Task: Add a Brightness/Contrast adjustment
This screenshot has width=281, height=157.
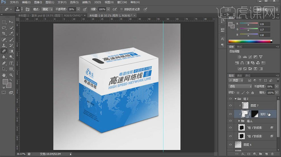Action: click(240, 57)
